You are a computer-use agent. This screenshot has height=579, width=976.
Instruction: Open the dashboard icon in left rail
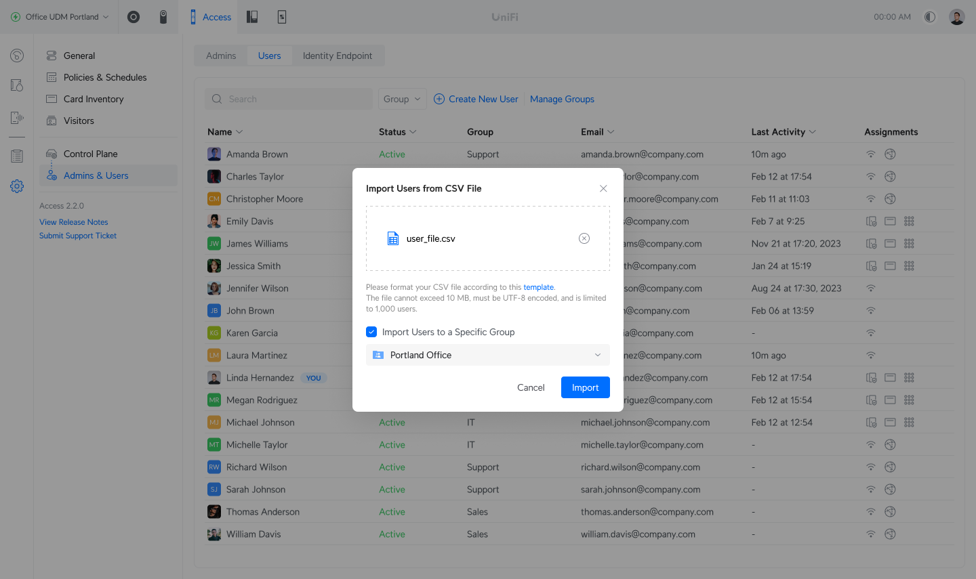pos(17,56)
